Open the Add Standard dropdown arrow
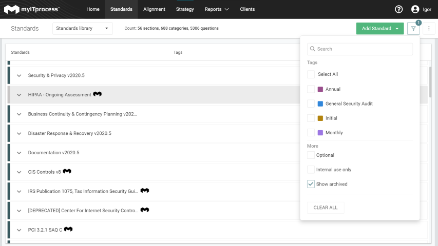This screenshot has height=246, width=438. [397, 29]
